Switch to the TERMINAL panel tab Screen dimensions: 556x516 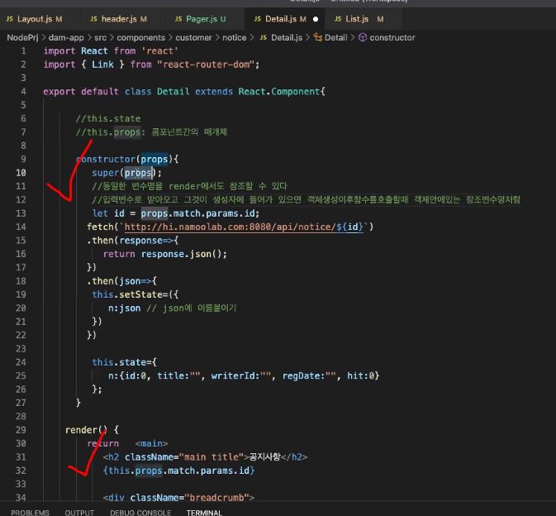pos(204,513)
